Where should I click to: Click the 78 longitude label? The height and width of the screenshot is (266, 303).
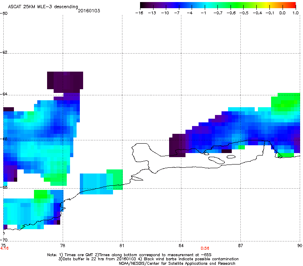click(63, 246)
